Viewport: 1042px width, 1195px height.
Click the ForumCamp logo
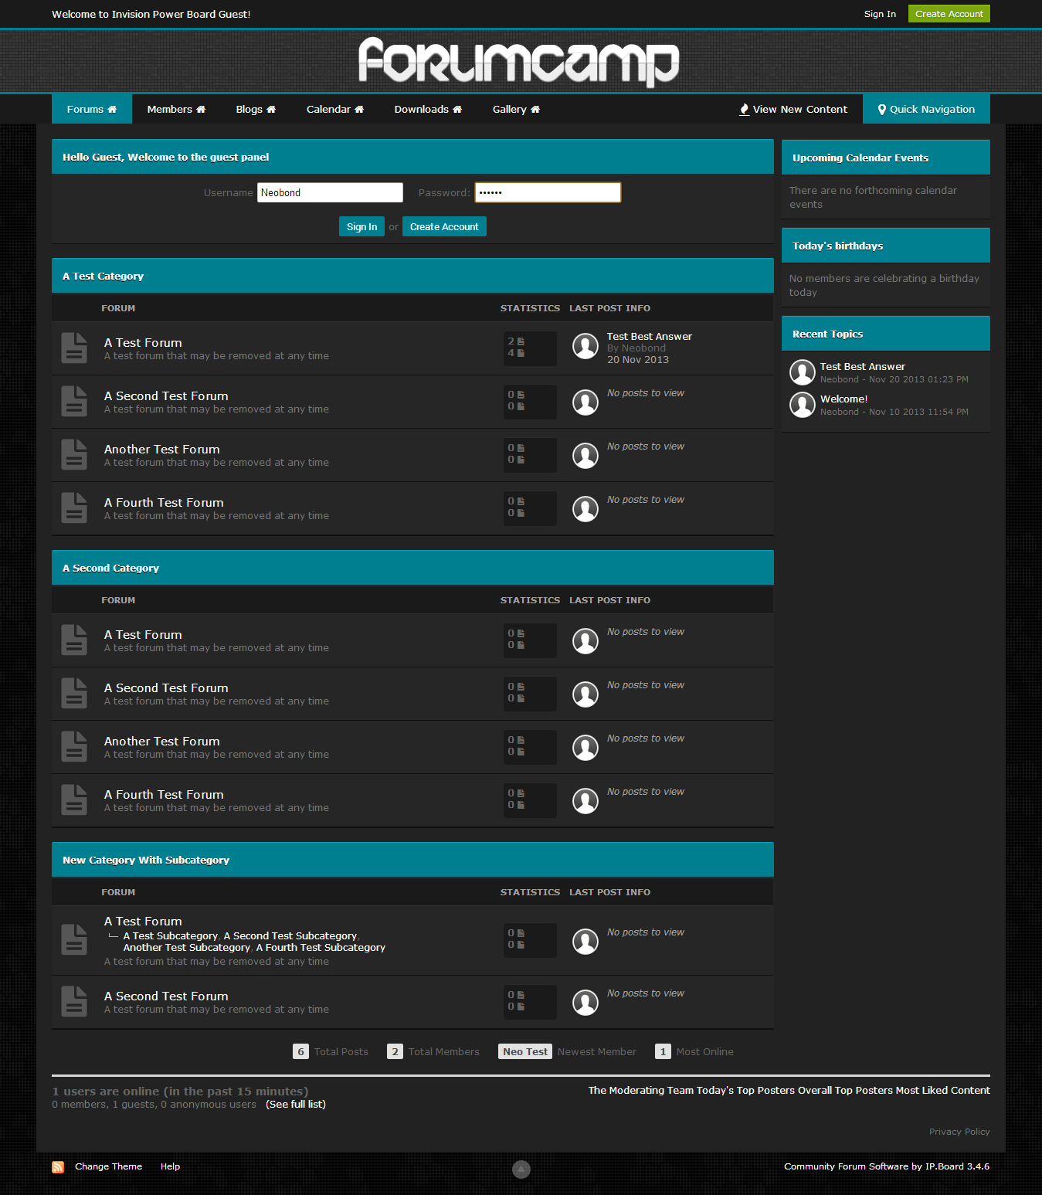click(519, 62)
